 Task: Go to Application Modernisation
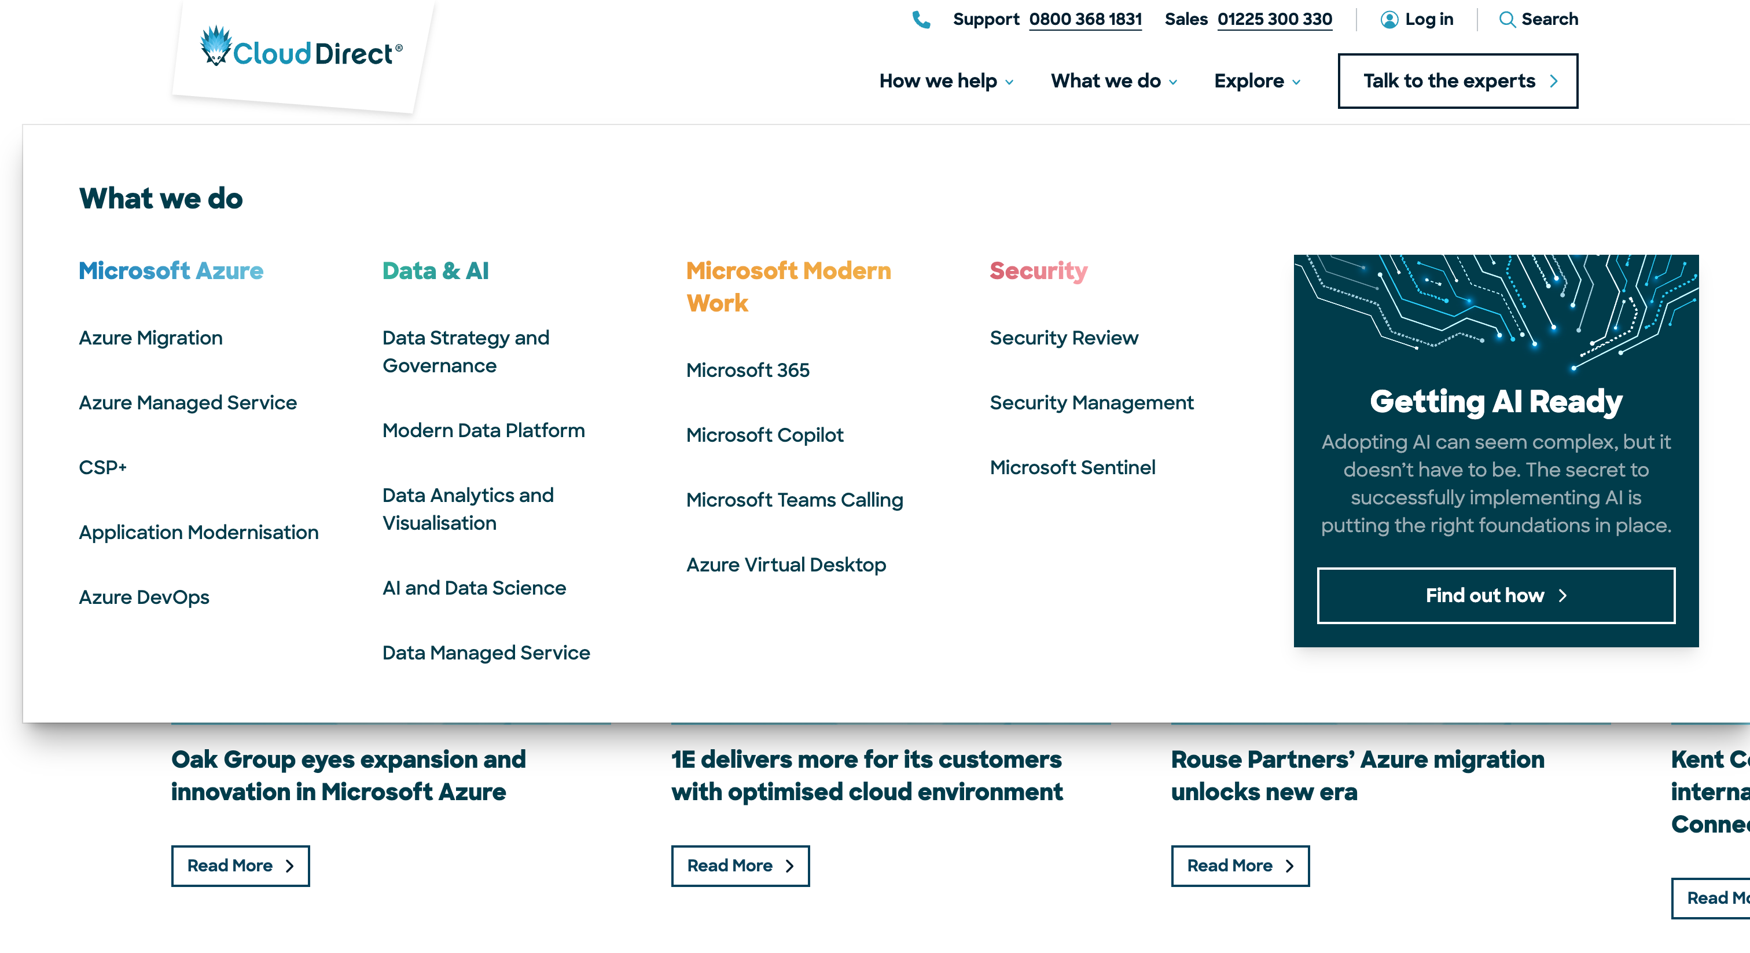[x=198, y=532]
